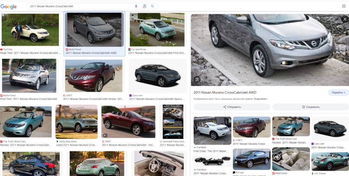Image resolution: width=349 pixels, height=176 pixels.
Task: Click the Перейти visit button
Action: pos(338,92)
